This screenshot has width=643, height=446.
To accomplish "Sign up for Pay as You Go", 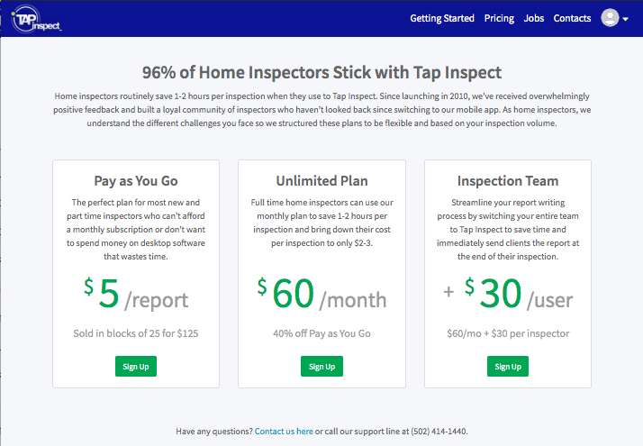I will click(136, 367).
